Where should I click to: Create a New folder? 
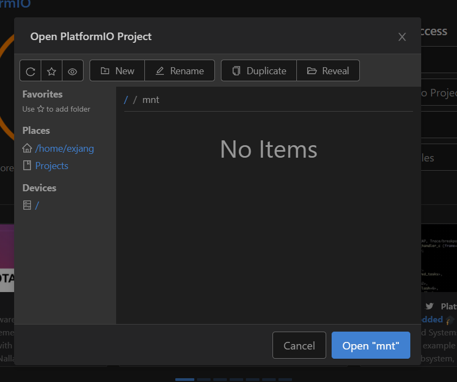click(x=117, y=70)
